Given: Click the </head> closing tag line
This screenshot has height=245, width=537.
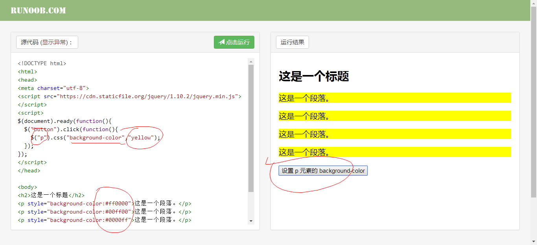Looking at the screenshot, I should [x=29, y=170].
